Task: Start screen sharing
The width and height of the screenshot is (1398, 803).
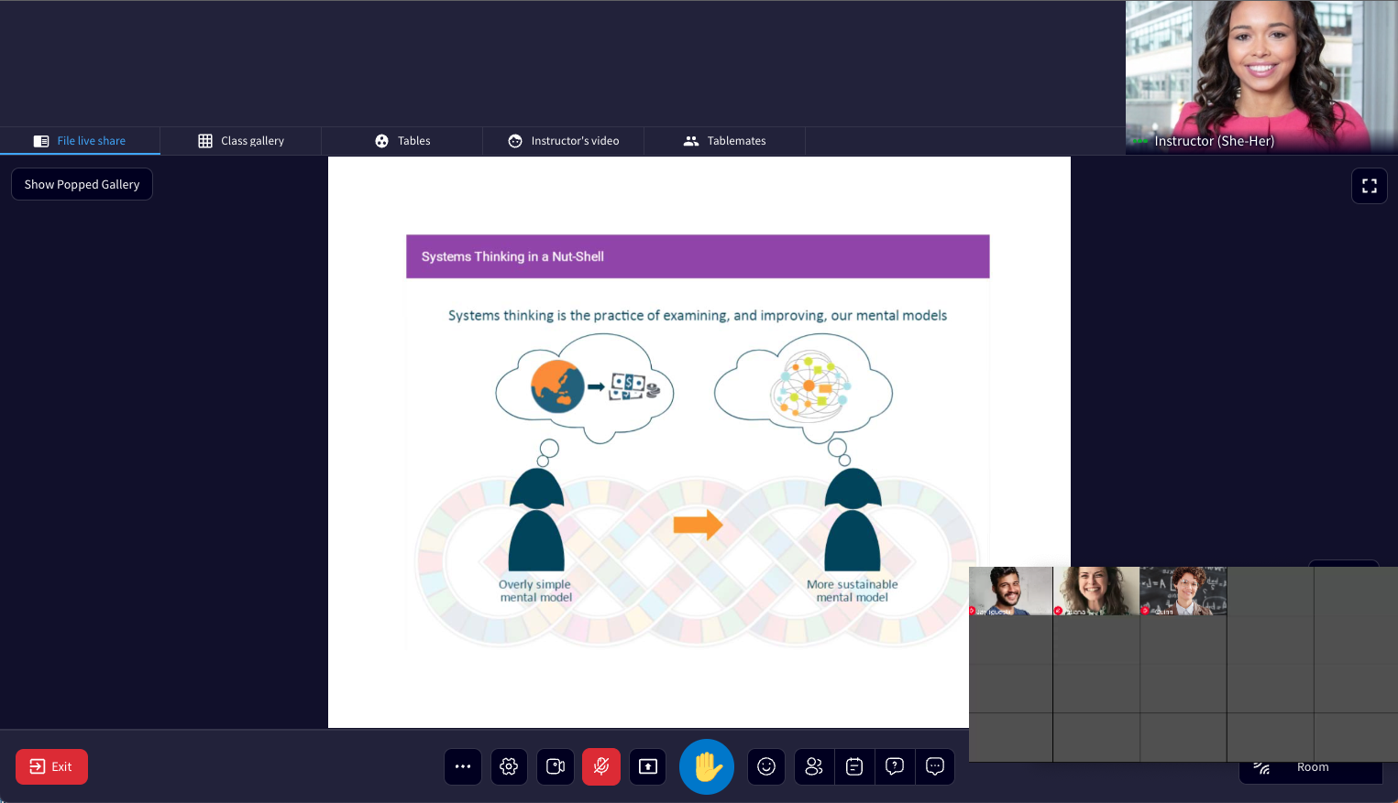Action: pyautogui.click(x=647, y=766)
